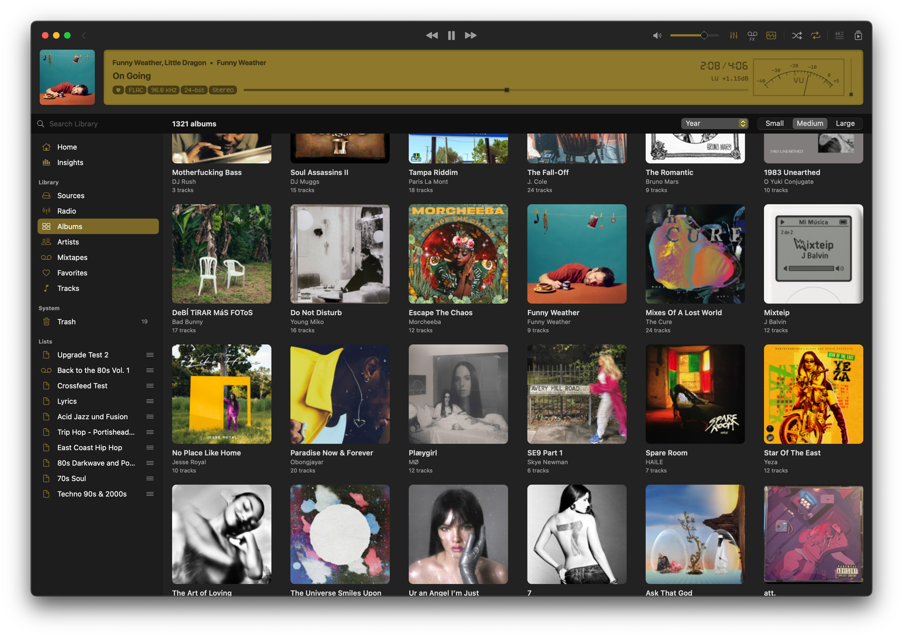Adjust the volume slider knob
Image resolution: width=903 pixels, height=637 pixels.
(x=704, y=35)
